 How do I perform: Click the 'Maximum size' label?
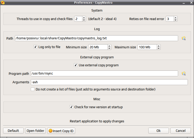tap(125, 47)
